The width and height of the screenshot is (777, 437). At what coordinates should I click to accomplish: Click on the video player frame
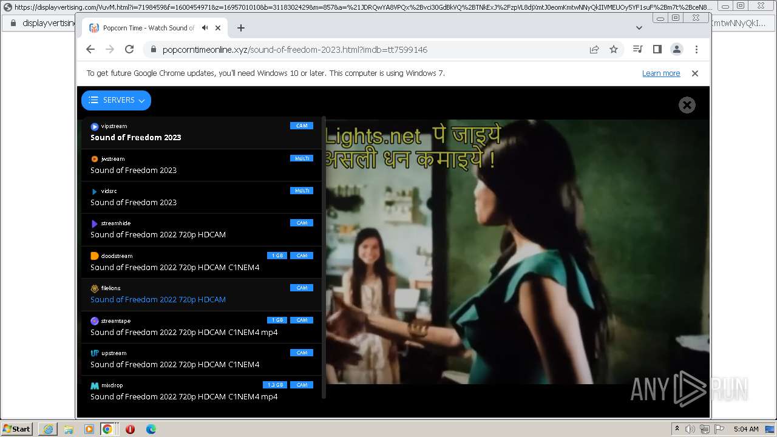(x=517, y=251)
